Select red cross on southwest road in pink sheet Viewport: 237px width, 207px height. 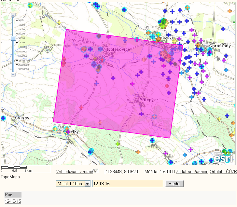coord(81,107)
